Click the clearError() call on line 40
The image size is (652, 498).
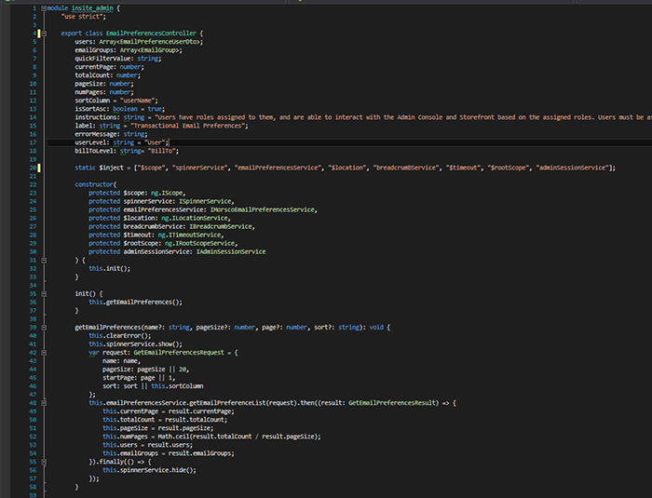pyautogui.click(x=129, y=336)
